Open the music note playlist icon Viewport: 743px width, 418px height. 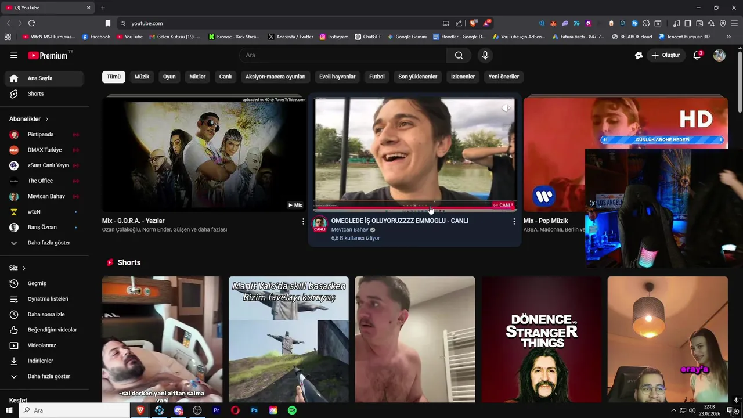click(676, 23)
